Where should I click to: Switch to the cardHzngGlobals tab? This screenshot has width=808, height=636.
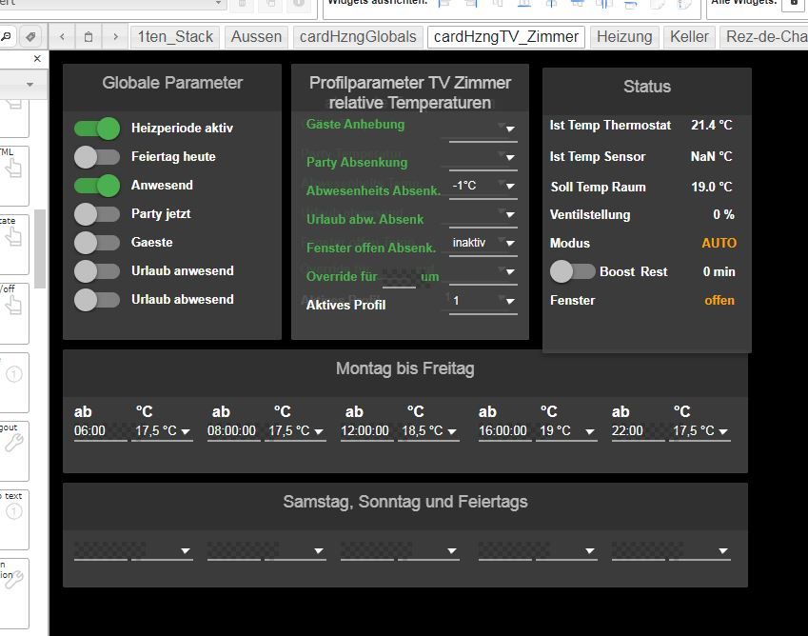click(x=357, y=37)
